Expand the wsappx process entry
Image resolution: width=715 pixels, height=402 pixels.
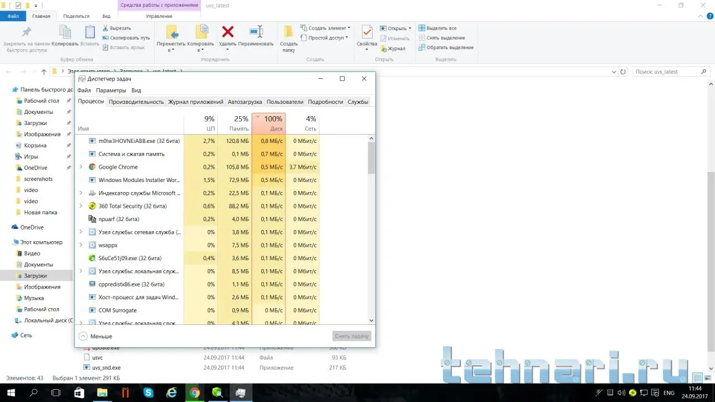[x=81, y=245]
